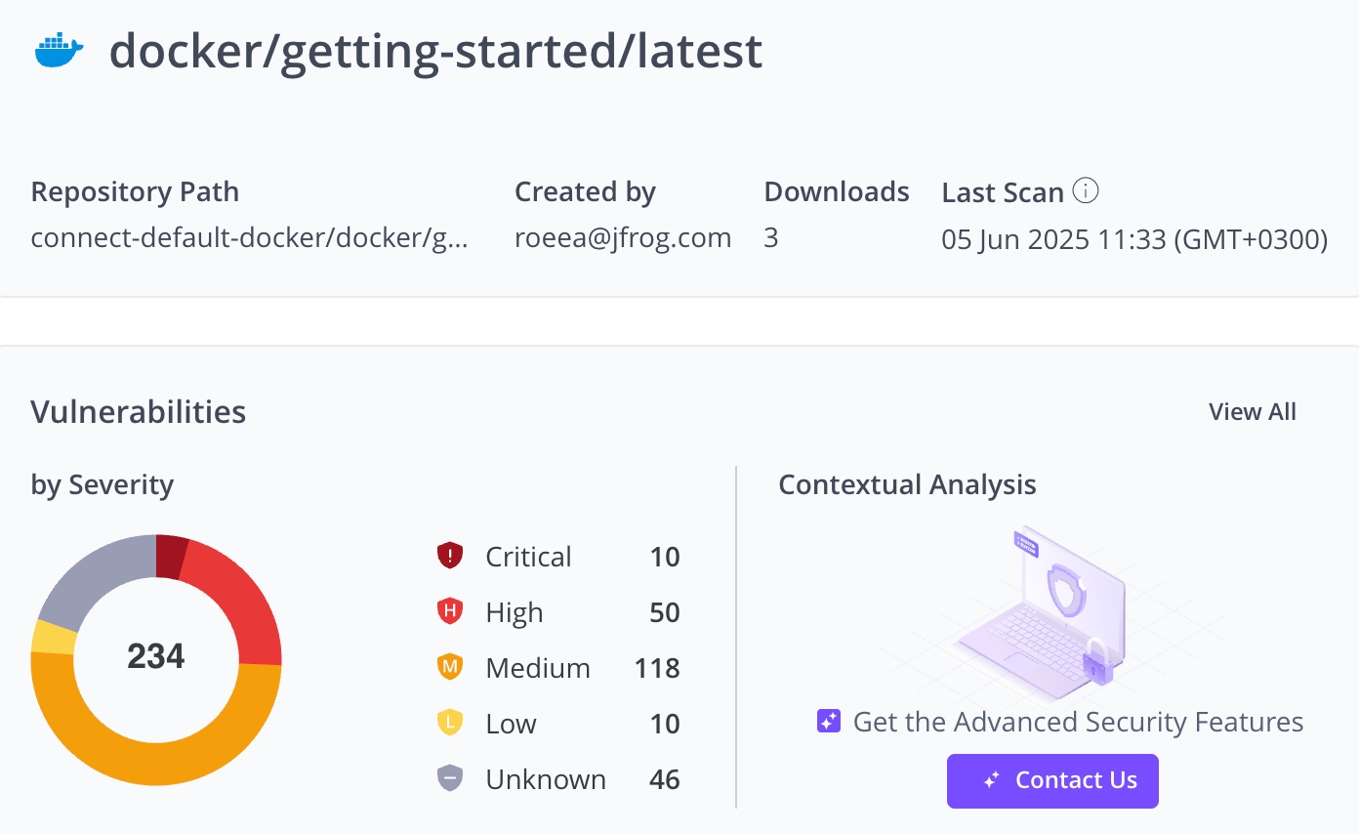Click the sparkle icon beside Advanced Security Features
Image resolution: width=1359 pixels, height=834 pixels.
point(829,722)
